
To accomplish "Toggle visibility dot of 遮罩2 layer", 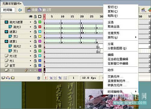I will pos(30,32).
